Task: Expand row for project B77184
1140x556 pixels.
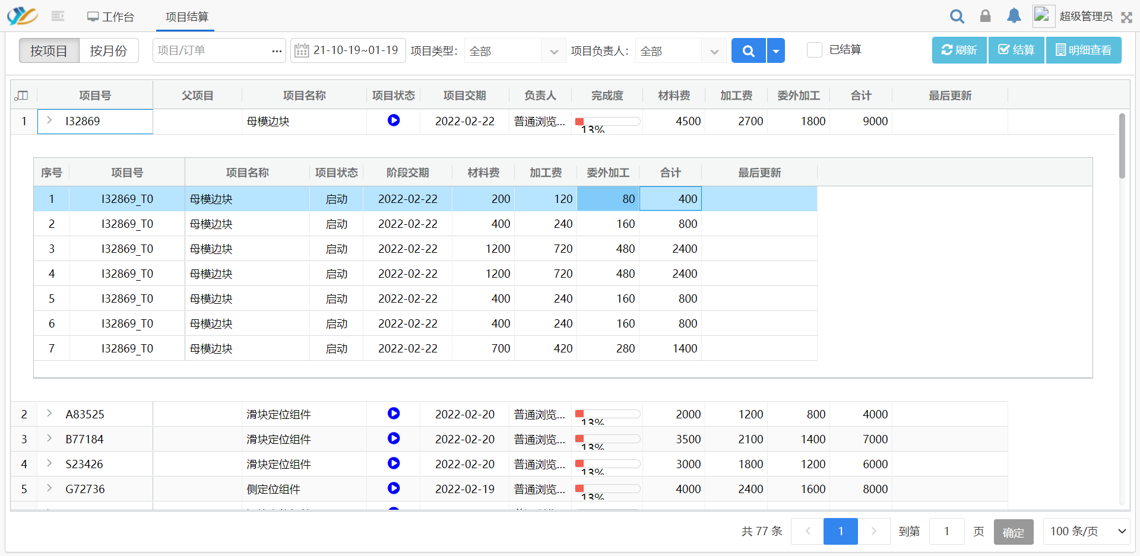Action: tap(49, 439)
